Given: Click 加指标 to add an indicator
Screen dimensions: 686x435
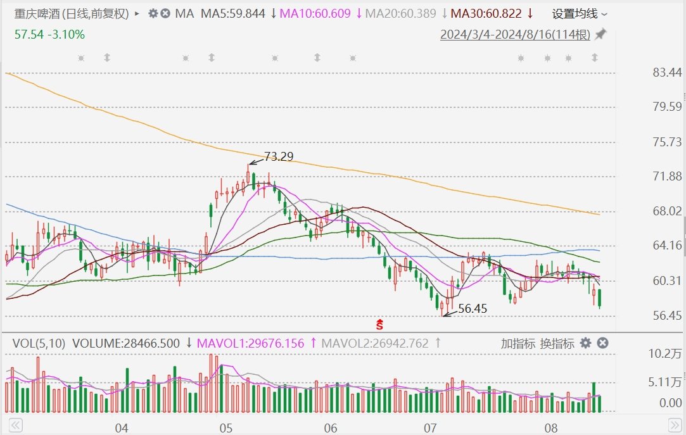Looking at the screenshot, I should (x=518, y=344).
